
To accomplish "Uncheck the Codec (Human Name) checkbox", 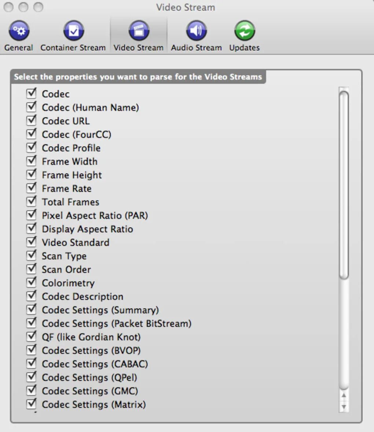I will (x=32, y=107).
